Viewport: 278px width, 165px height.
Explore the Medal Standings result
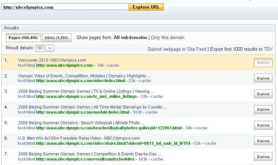[x=263, y=110]
